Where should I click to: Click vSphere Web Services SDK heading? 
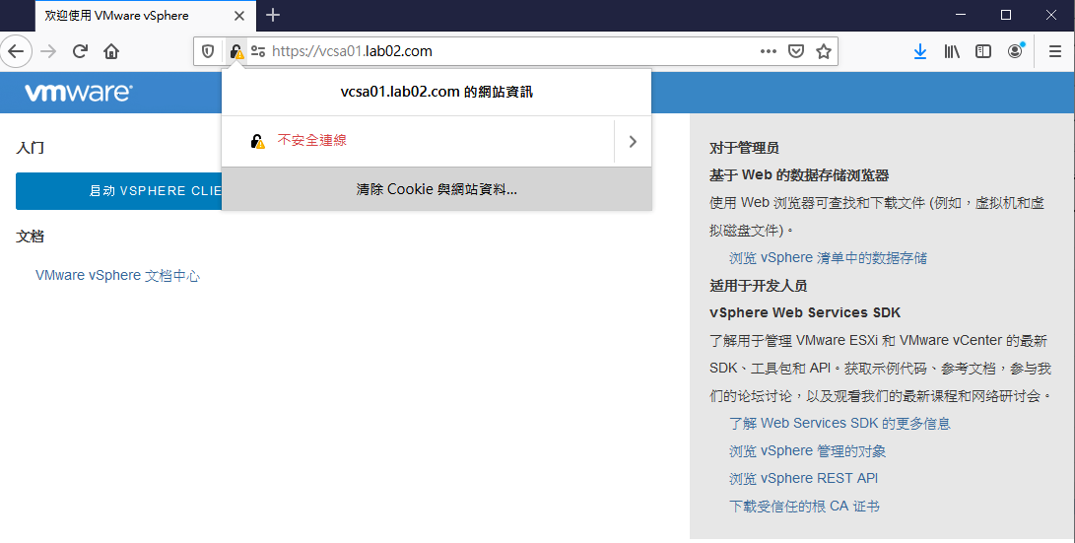click(805, 312)
